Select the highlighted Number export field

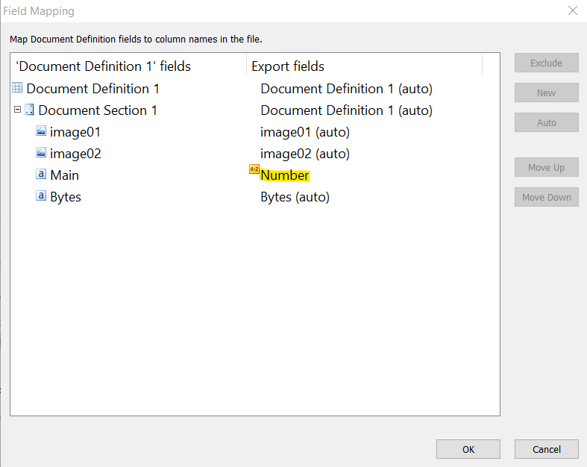(x=285, y=175)
